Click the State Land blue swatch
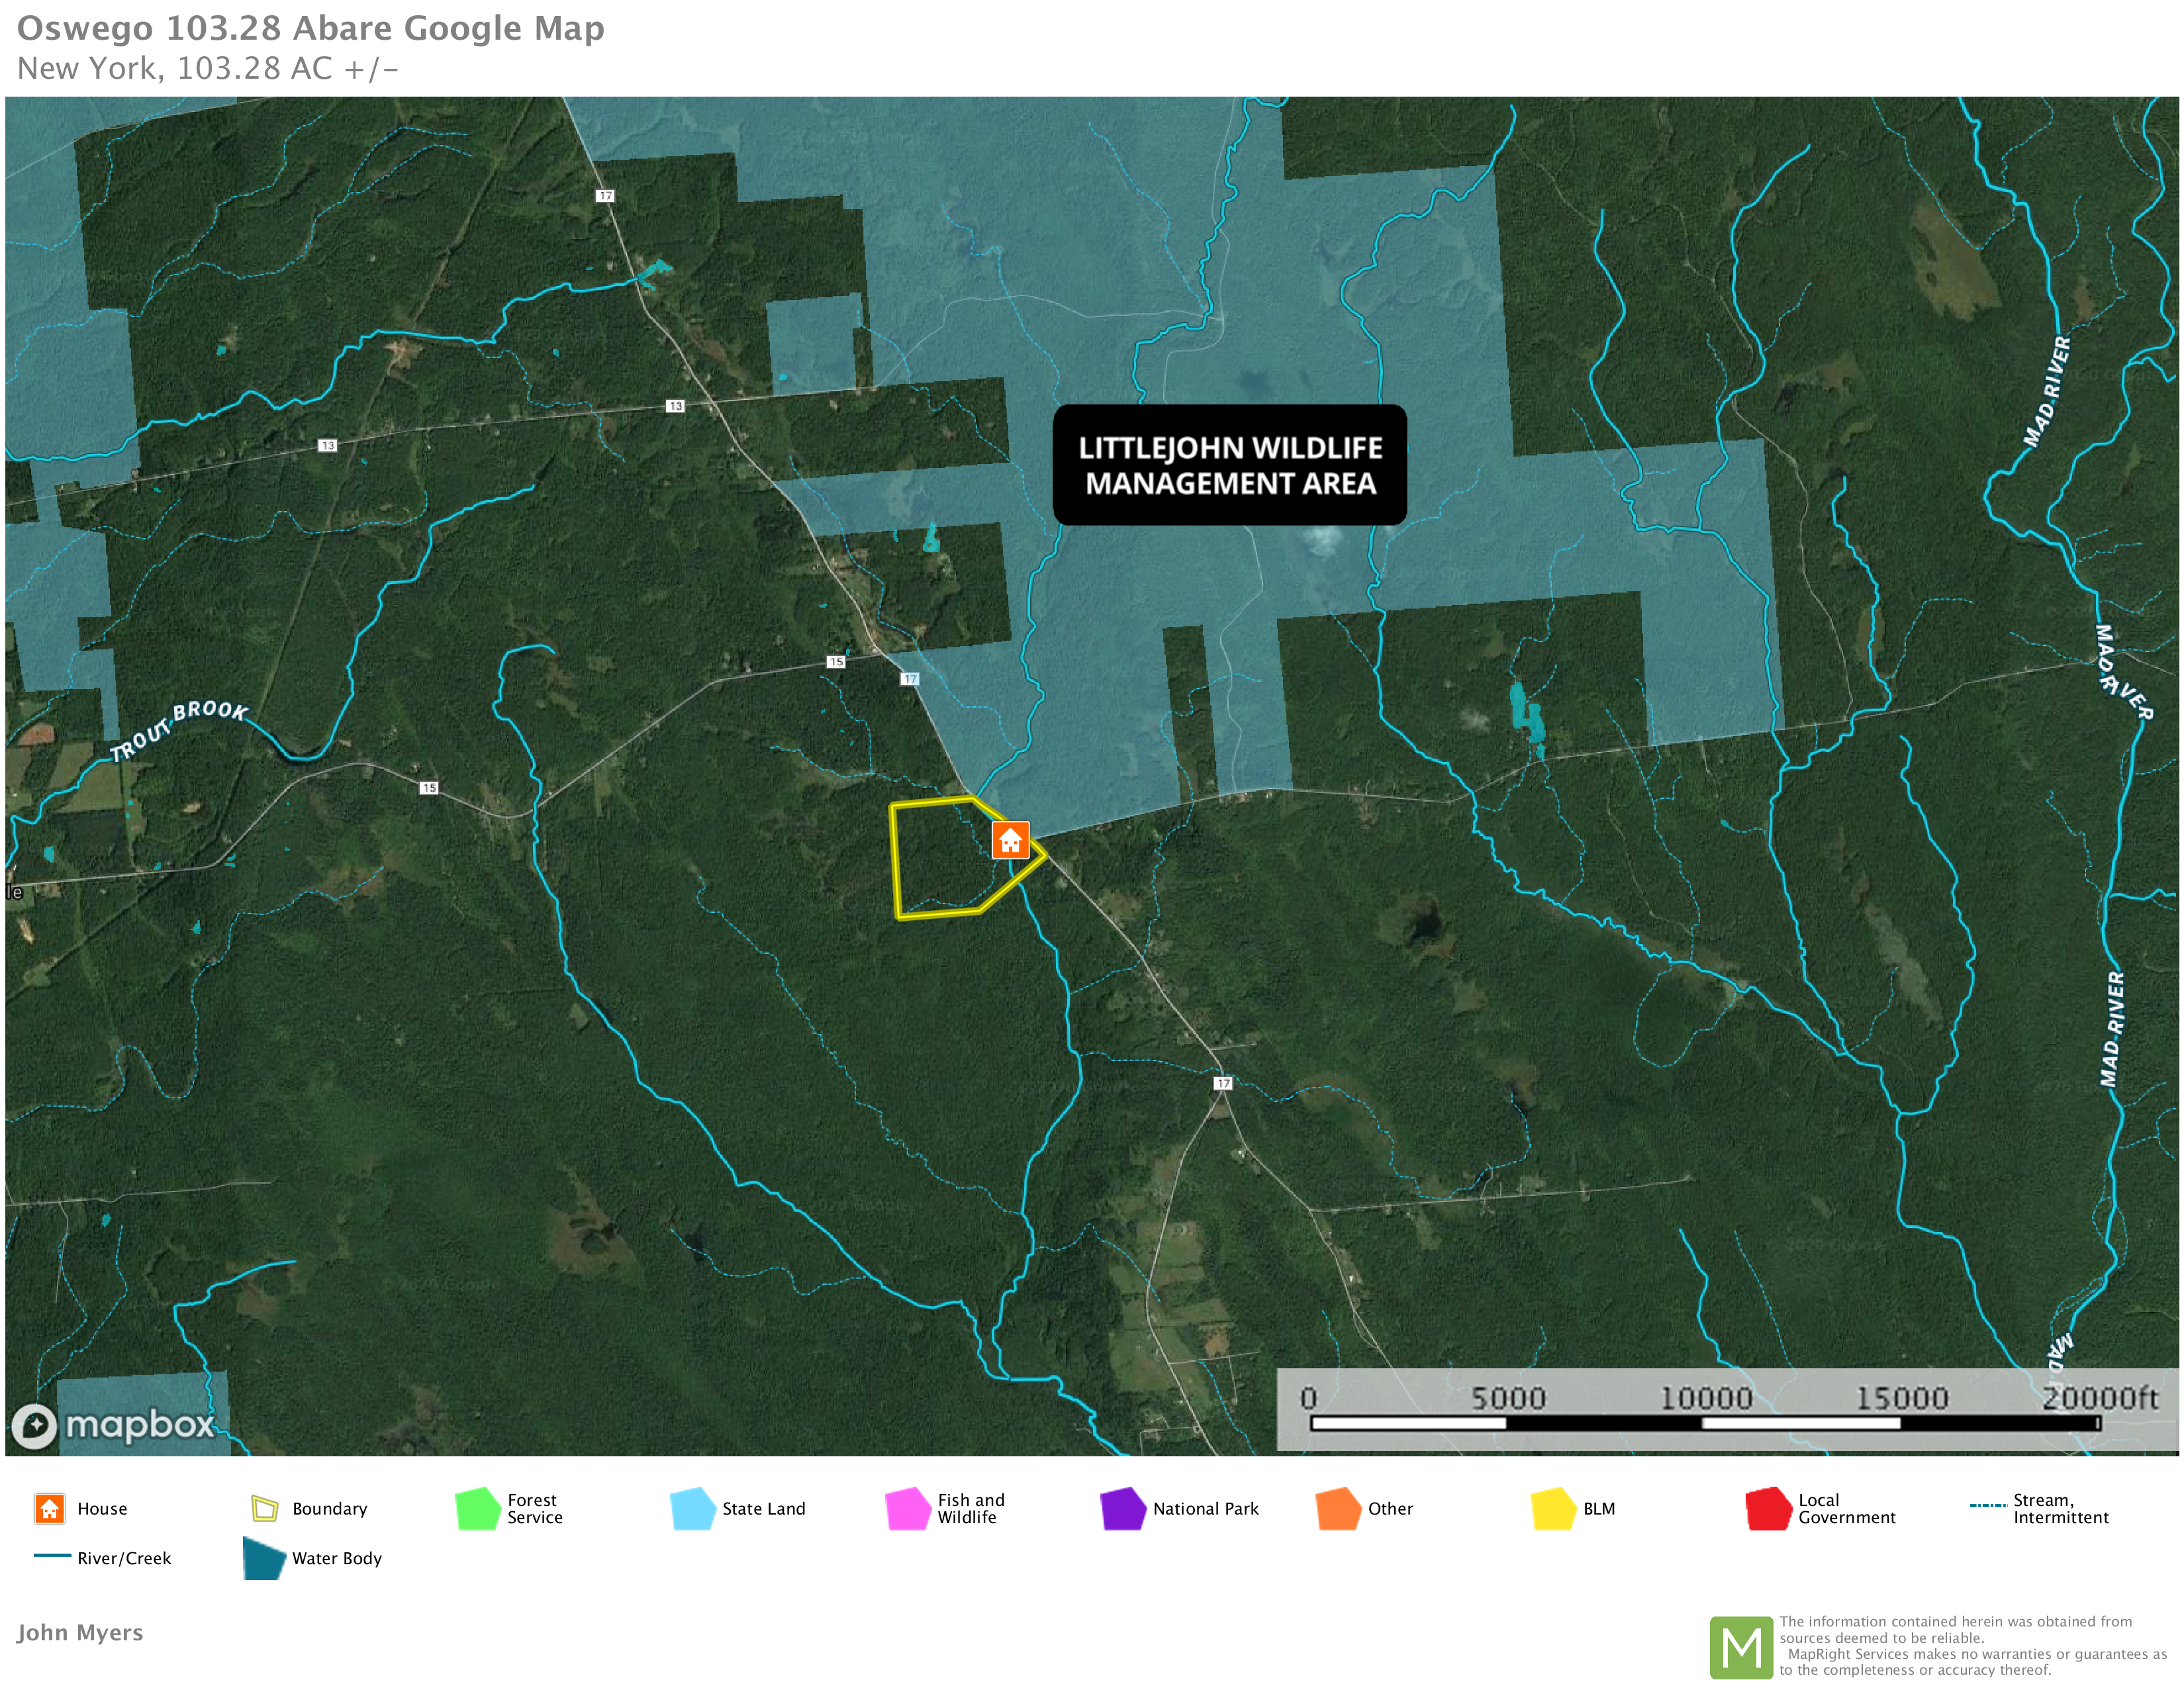 pyautogui.click(x=692, y=1508)
